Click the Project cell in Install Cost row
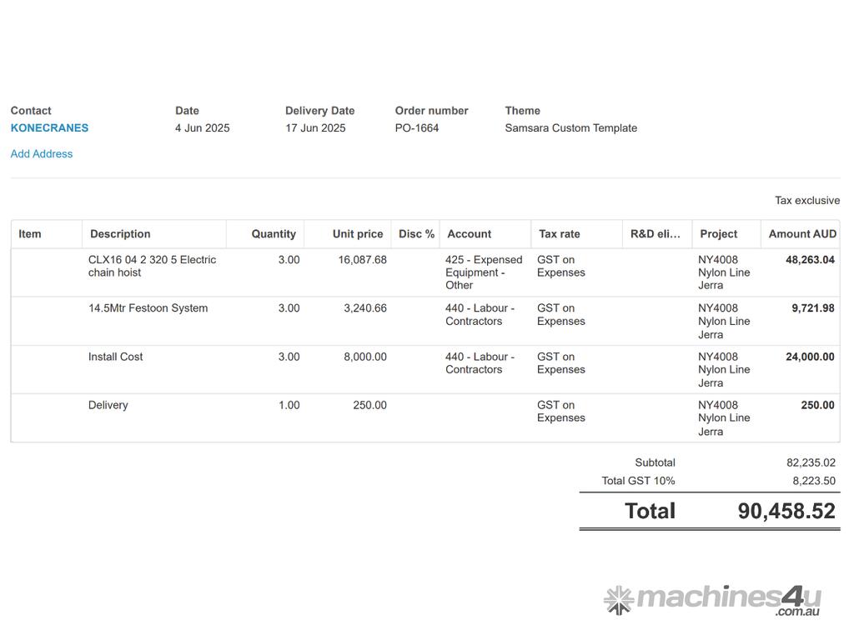This screenshot has width=854, height=640. [724, 370]
